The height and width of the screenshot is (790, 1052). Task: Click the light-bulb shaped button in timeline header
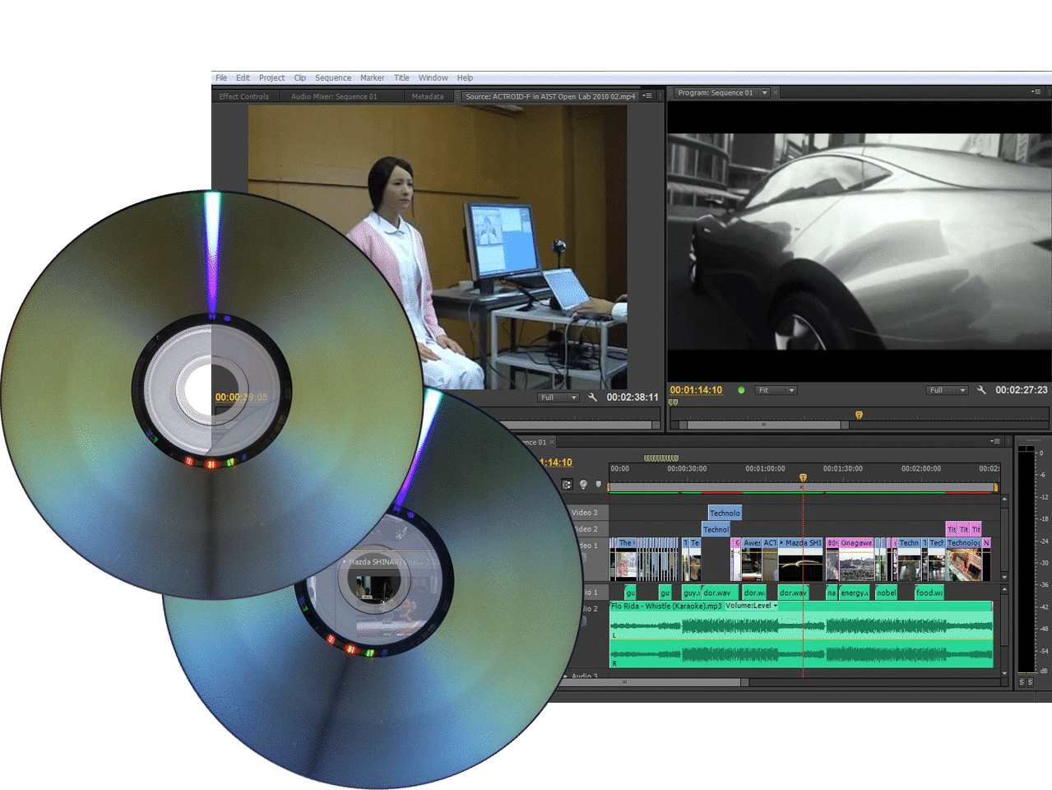pyautogui.click(x=583, y=485)
